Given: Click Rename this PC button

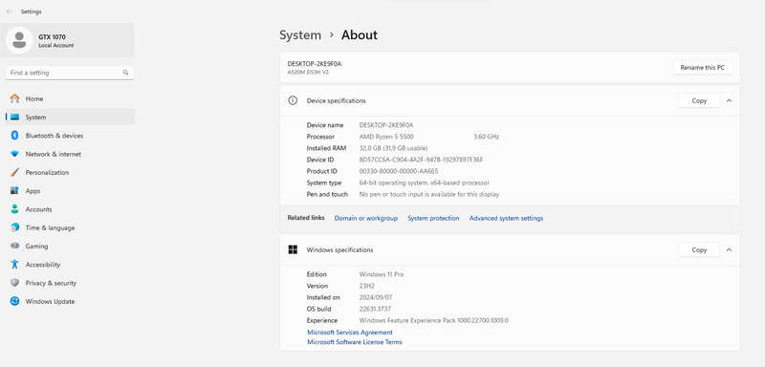Looking at the screenshot, I should [702, 67].
